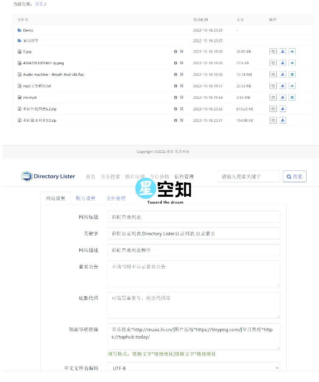The height and width of the screenshot is (382, 319).
Task: Download mp3文件解析.txt
Action: pos(283,86)
